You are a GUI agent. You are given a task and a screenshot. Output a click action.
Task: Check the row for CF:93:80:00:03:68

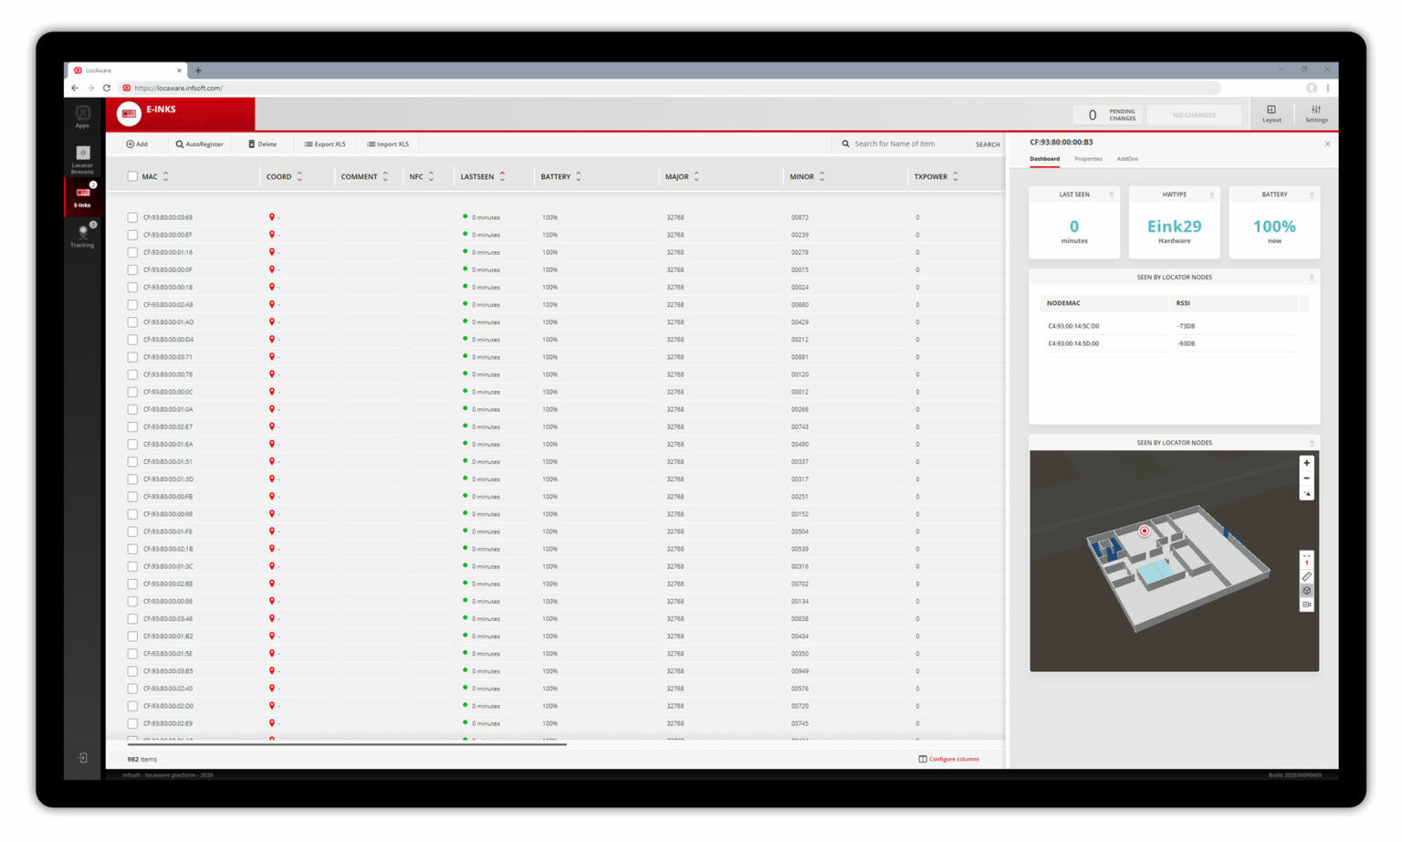133,217
